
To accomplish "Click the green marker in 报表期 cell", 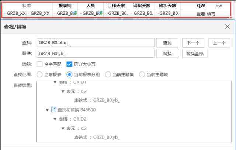I will click(74, 14).
